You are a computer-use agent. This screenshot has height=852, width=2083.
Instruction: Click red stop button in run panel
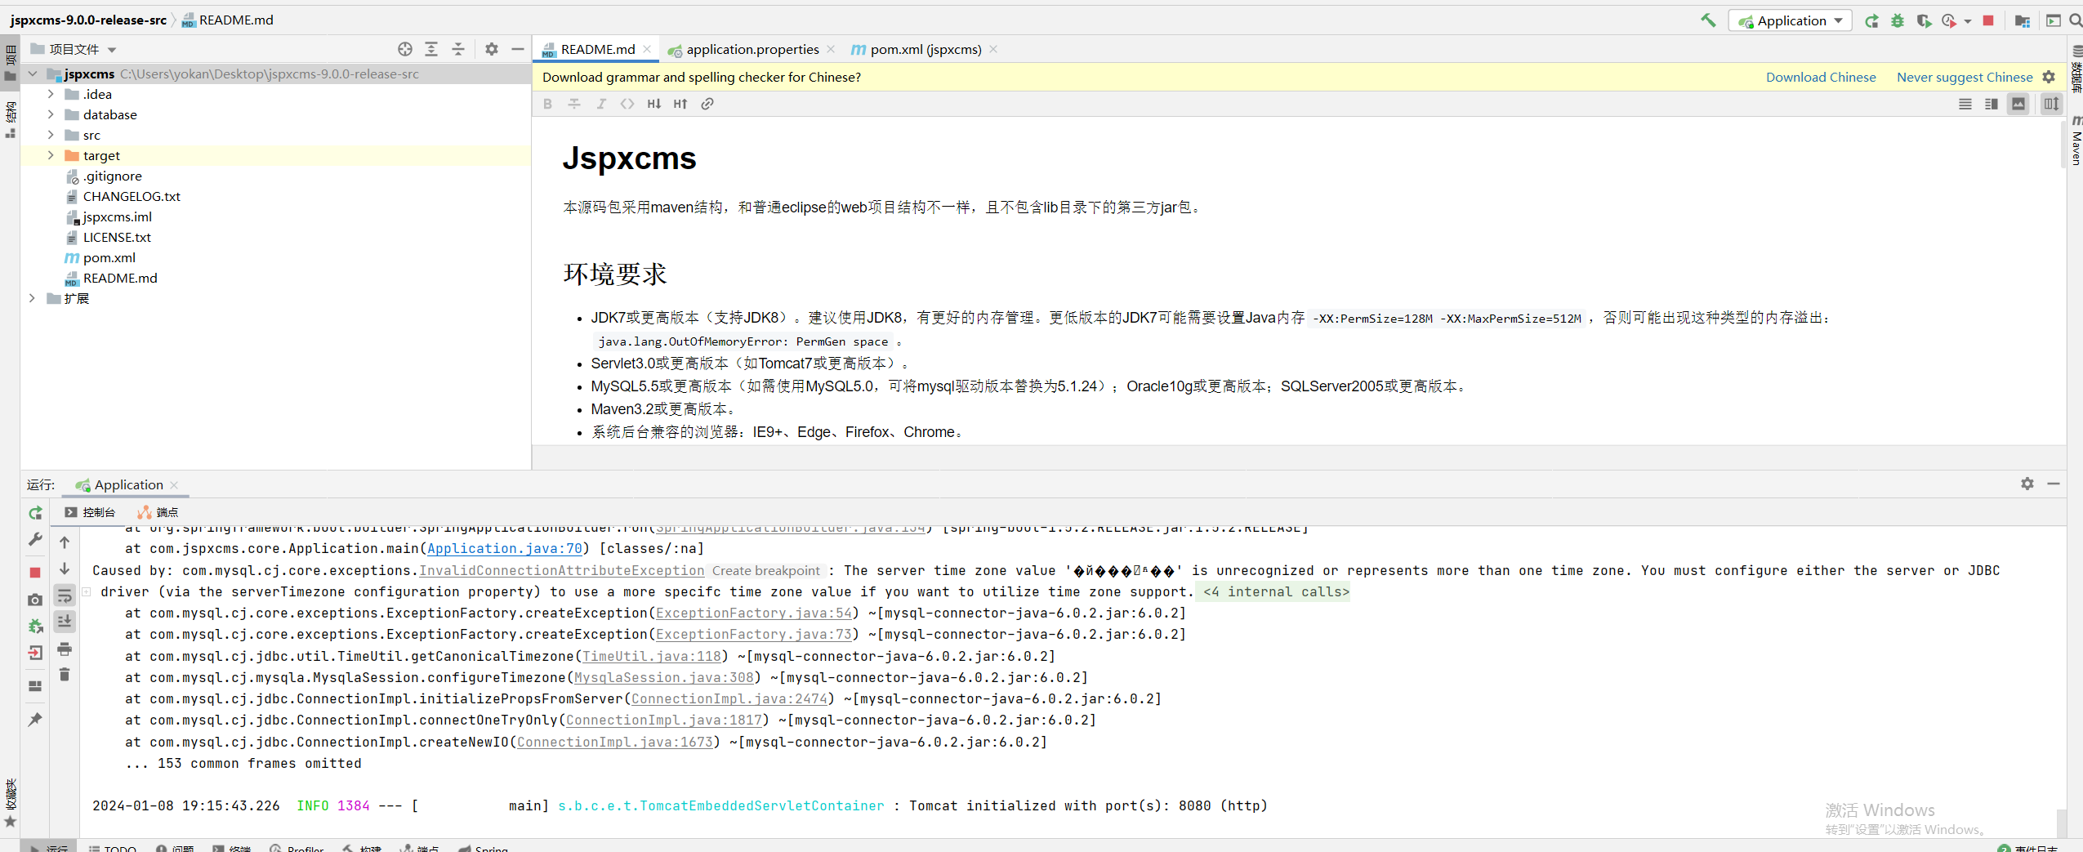(x=35, y=572)
